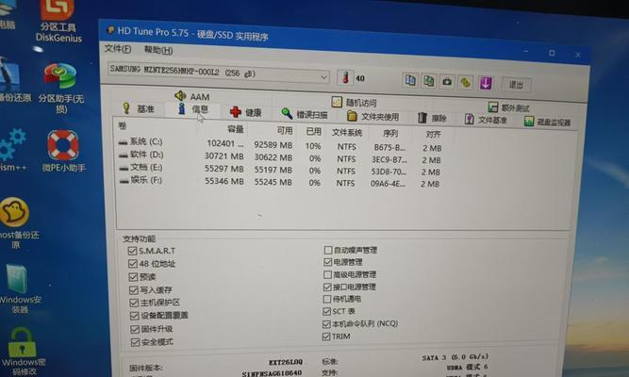Open the 额外测试 extra tests tab

pos(508,107)
